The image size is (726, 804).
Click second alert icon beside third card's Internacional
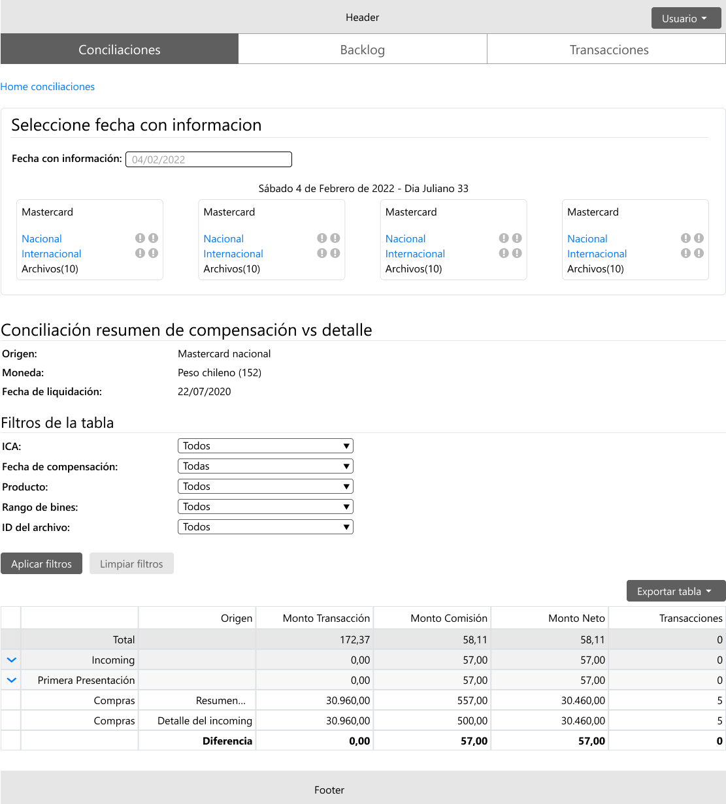(x=517, y=253)
